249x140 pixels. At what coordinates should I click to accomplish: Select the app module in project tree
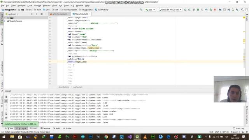(12, 18)
